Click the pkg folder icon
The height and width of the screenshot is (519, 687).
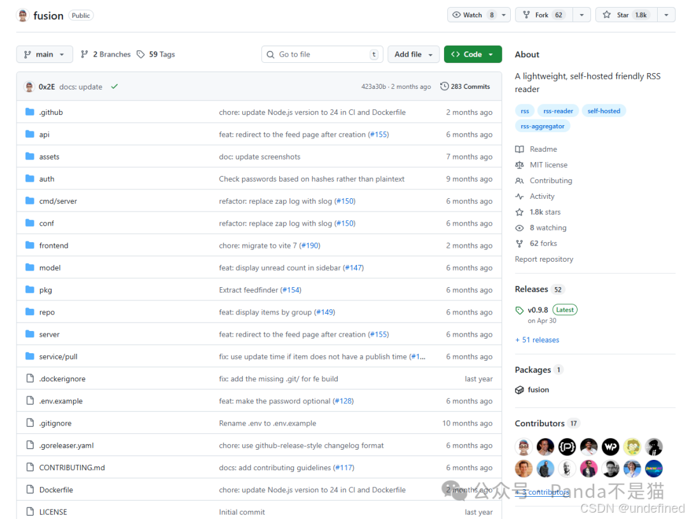(x=30, y=290)
